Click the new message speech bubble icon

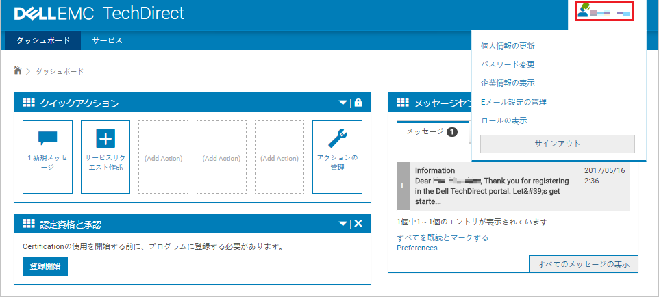[47, 138]
